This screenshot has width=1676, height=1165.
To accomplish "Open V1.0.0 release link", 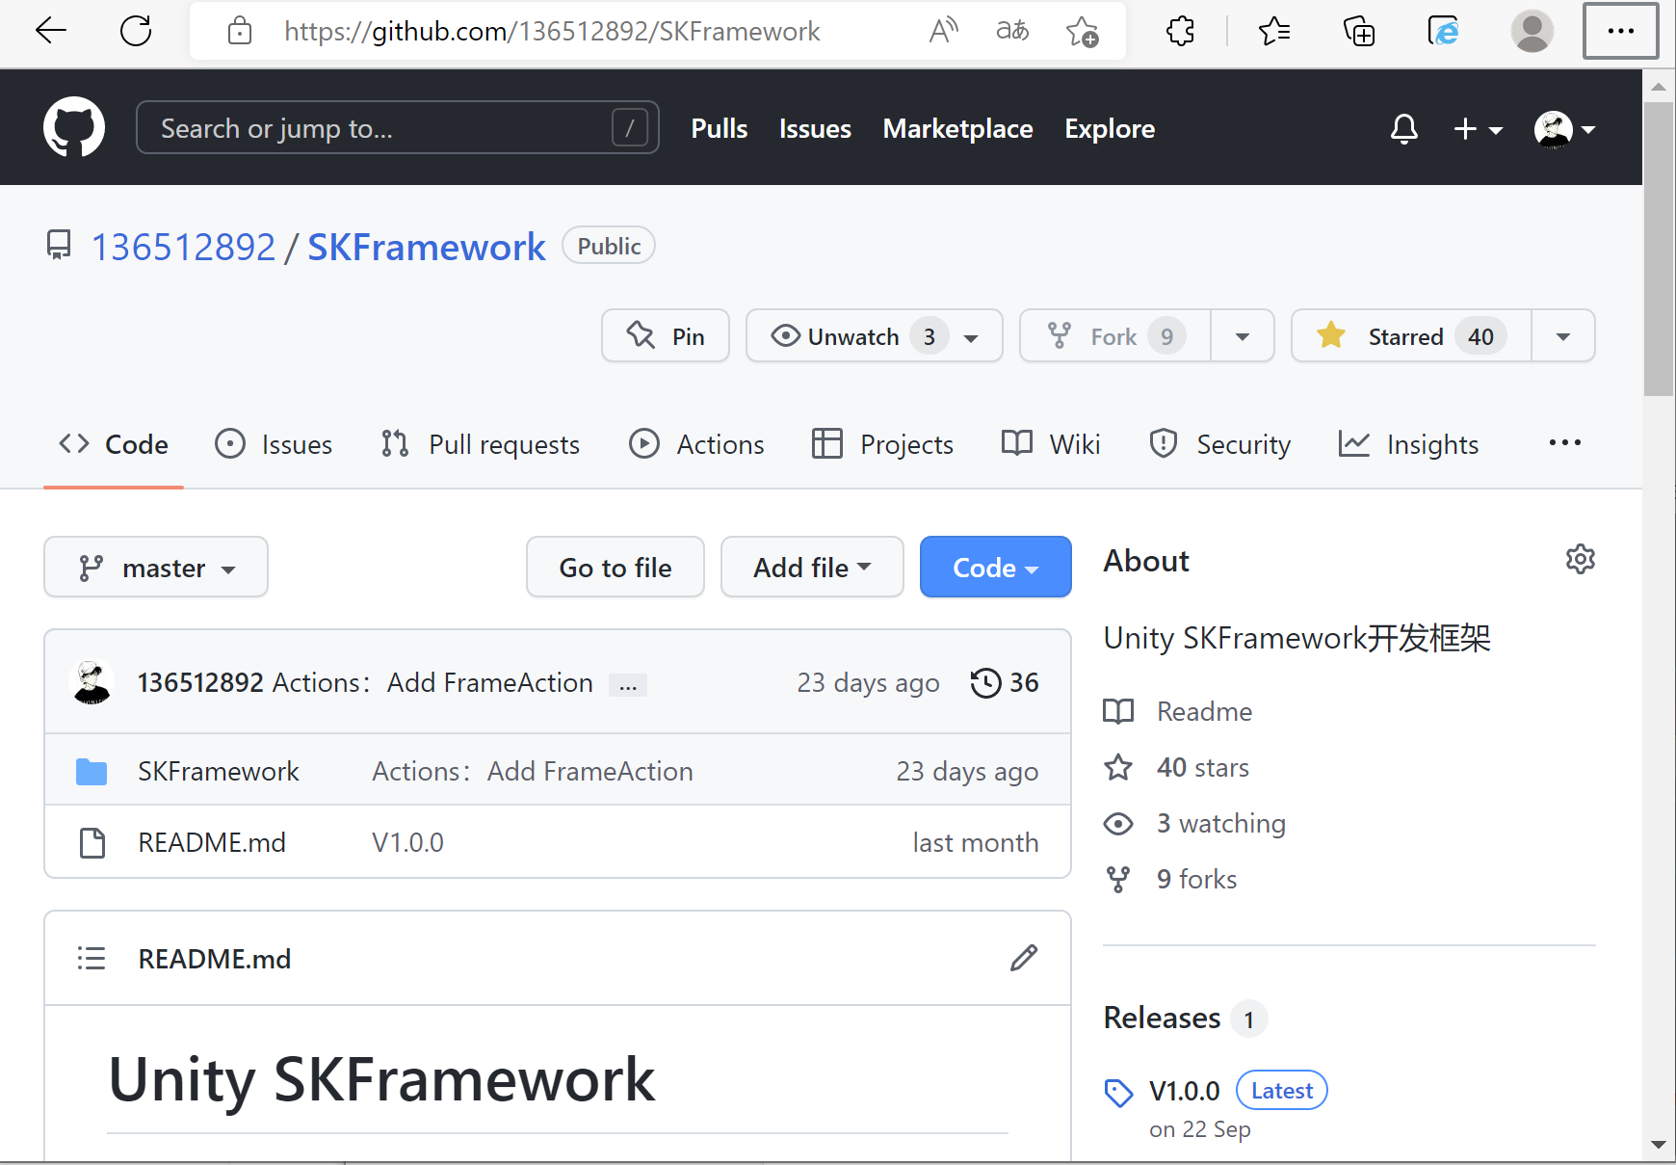I will tap(1185, 1091).
